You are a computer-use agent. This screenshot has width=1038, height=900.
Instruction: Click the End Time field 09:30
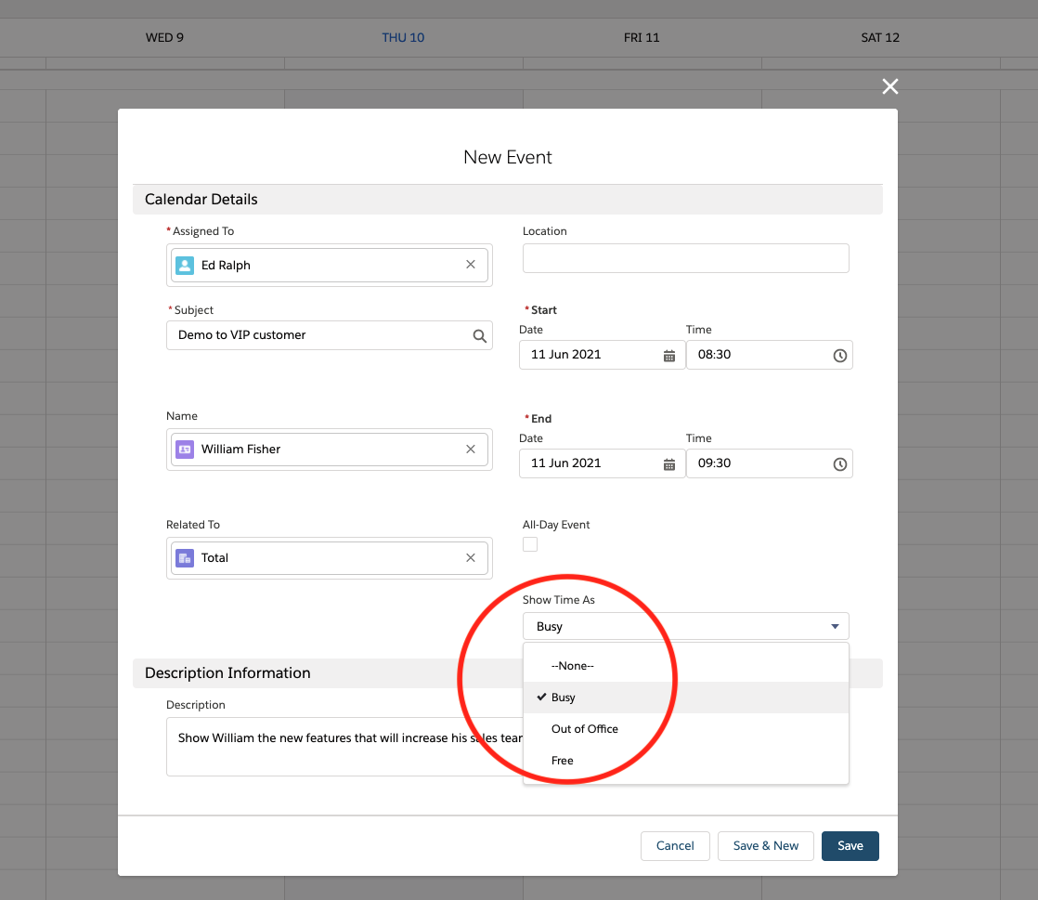[x=770, y=463]
